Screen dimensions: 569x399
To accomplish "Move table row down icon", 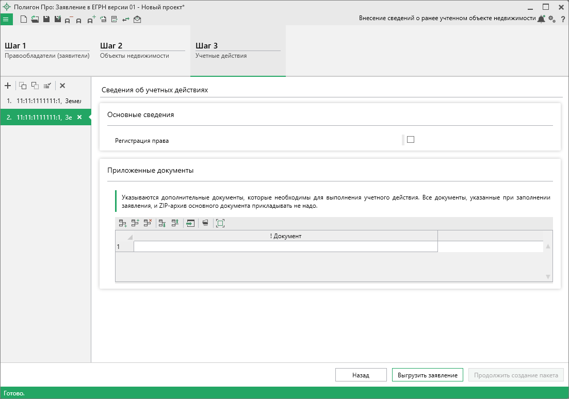I will pyautogui.click(x=162, y=223).
